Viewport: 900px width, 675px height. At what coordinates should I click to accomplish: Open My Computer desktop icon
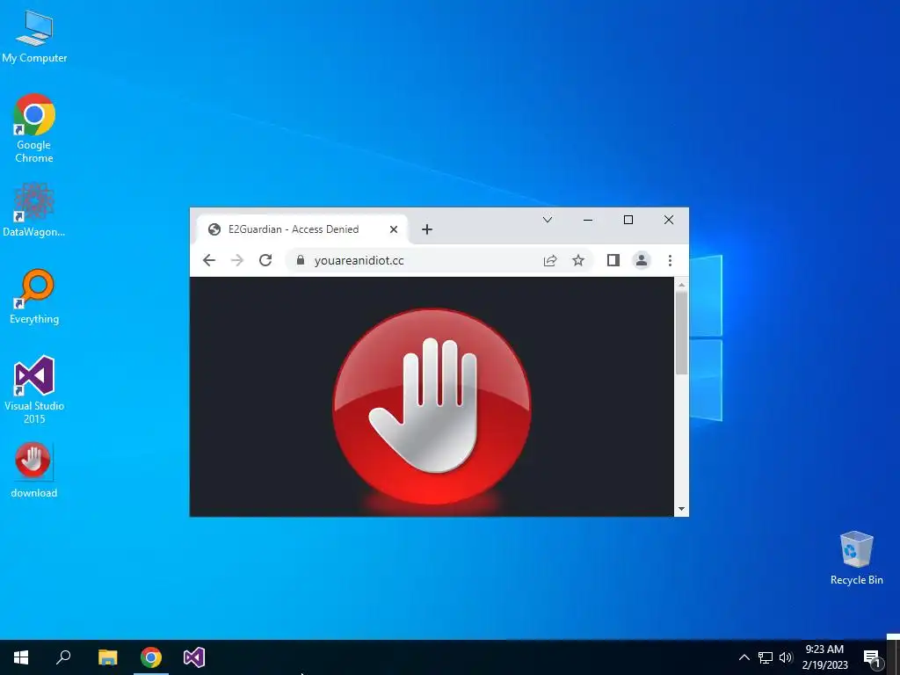(x=34, y=36)
